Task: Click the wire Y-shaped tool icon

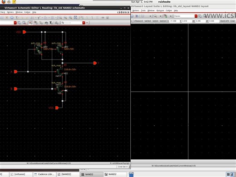Action: click(39, 18)
